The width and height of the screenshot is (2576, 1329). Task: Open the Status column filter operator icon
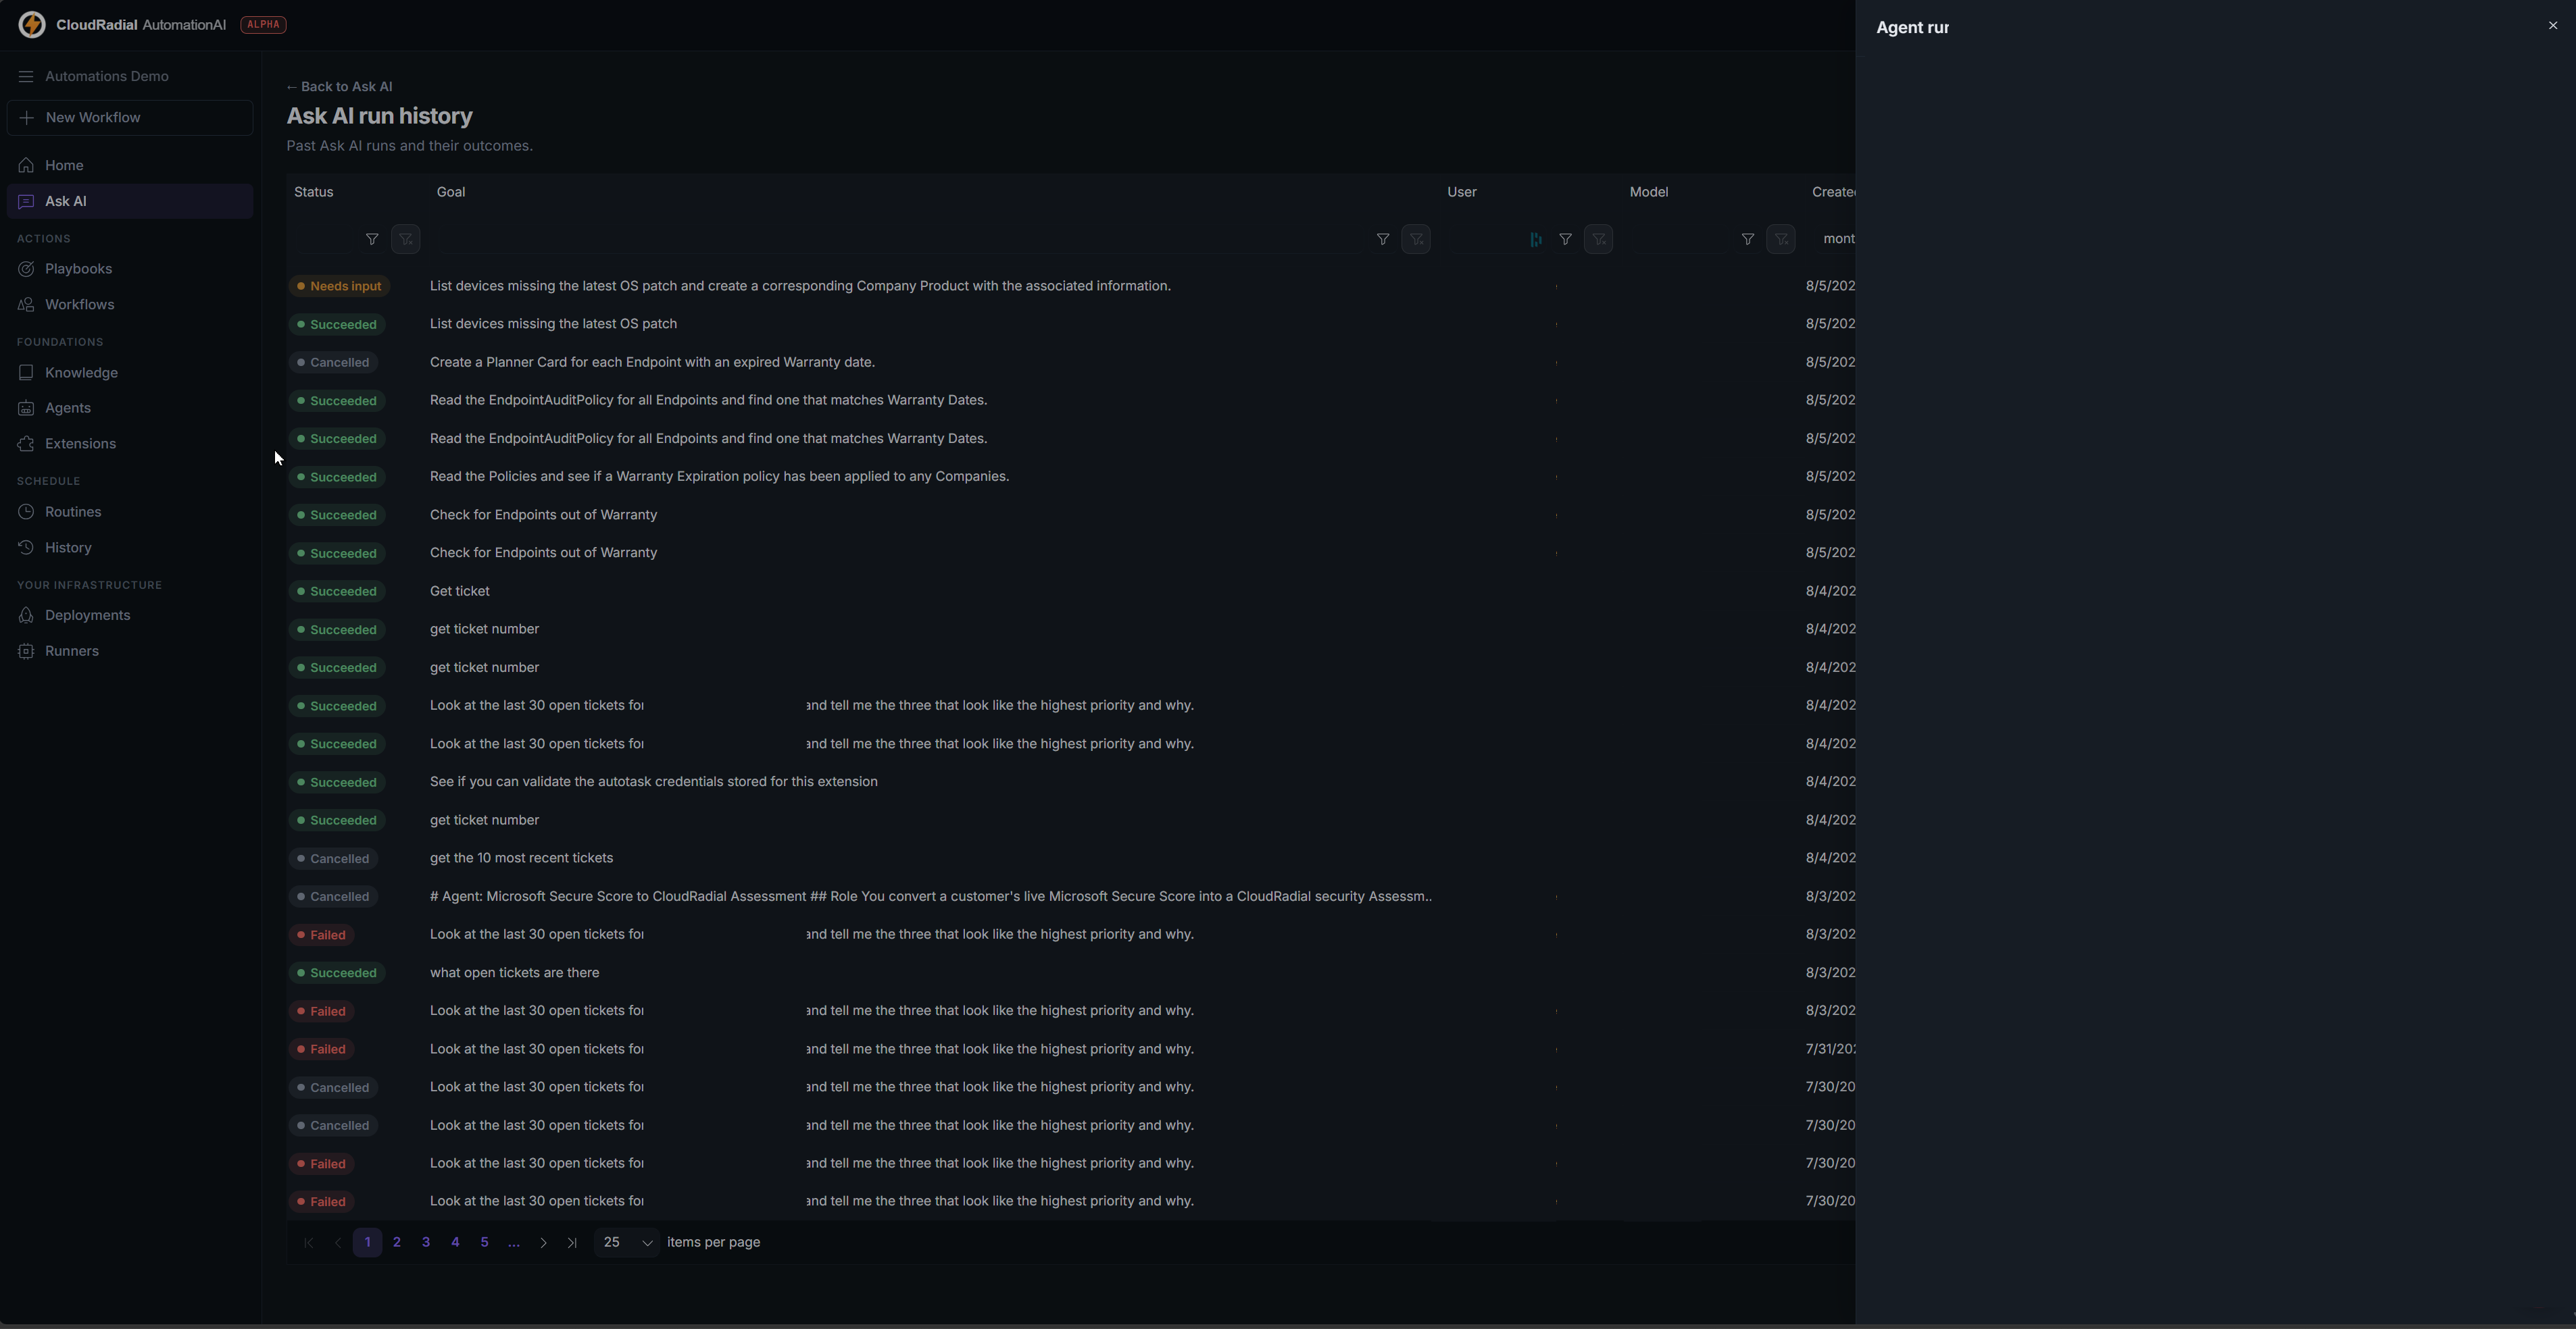(372, 239)
